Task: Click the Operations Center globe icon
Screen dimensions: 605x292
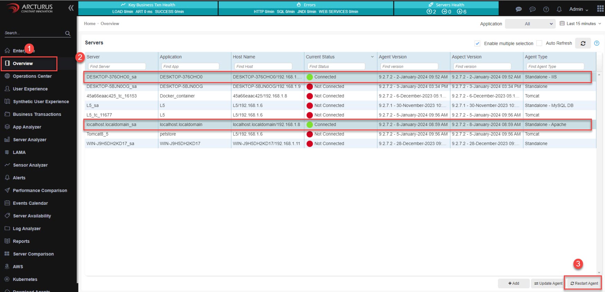Action: 7,76
